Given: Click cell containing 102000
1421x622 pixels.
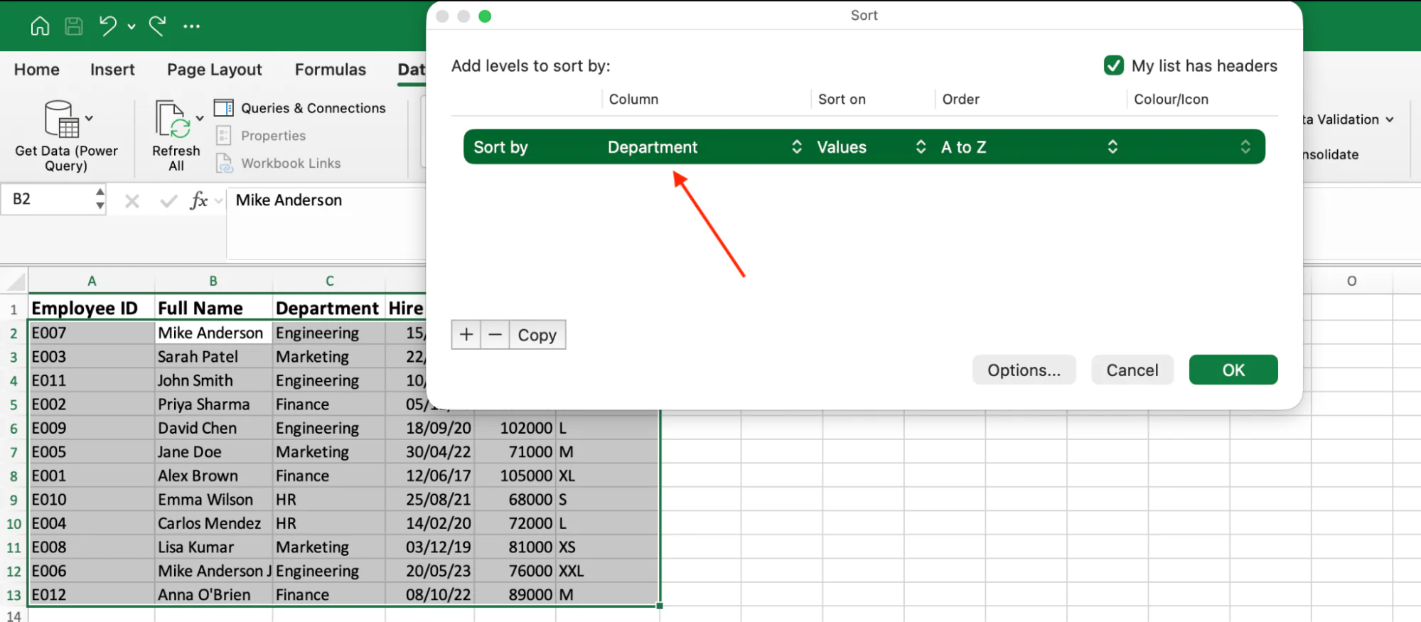Looking at the screenshot, I should (515, 428).
